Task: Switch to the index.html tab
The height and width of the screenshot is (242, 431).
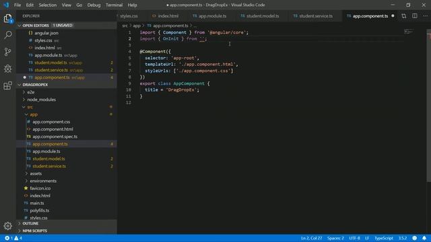Action: (165, 16)
